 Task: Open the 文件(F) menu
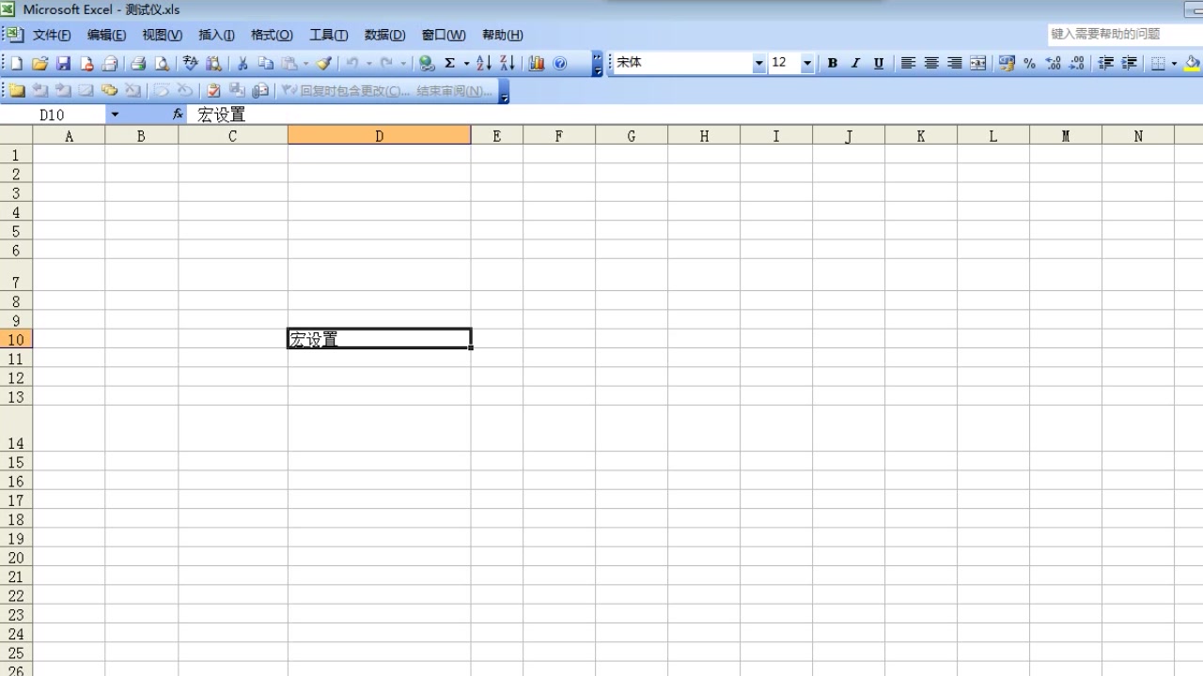52,35
